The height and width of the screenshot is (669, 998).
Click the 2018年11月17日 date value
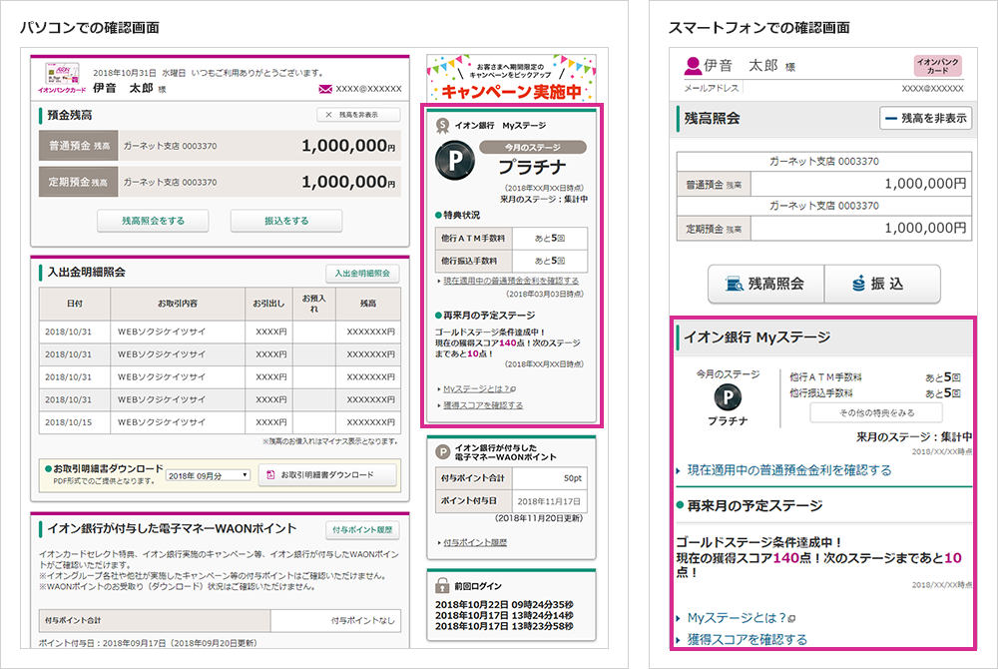(x=549, y=501)
